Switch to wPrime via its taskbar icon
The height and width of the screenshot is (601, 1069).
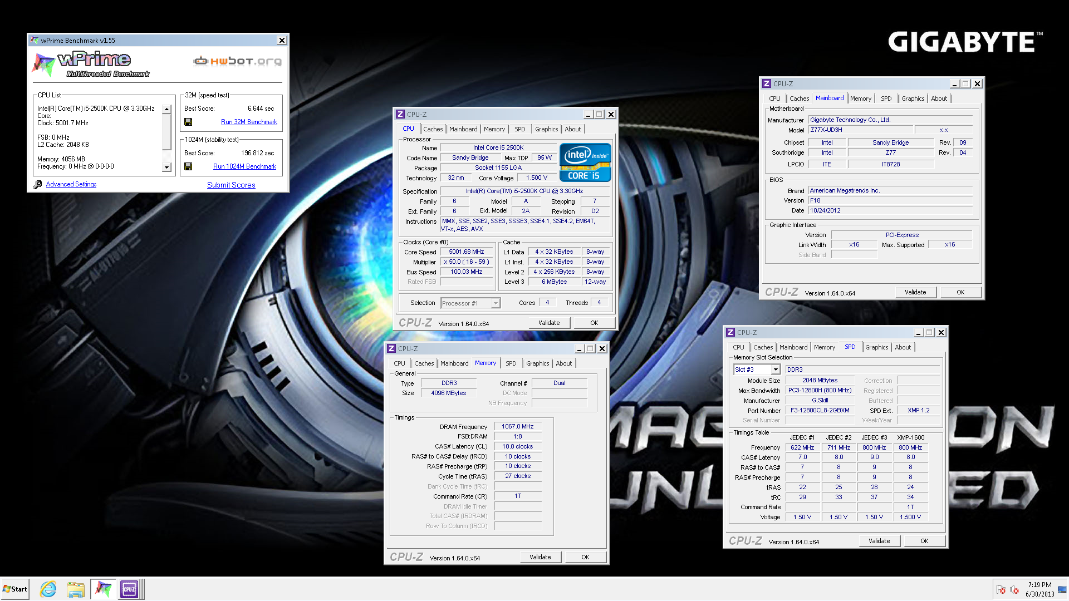(103, 589)
